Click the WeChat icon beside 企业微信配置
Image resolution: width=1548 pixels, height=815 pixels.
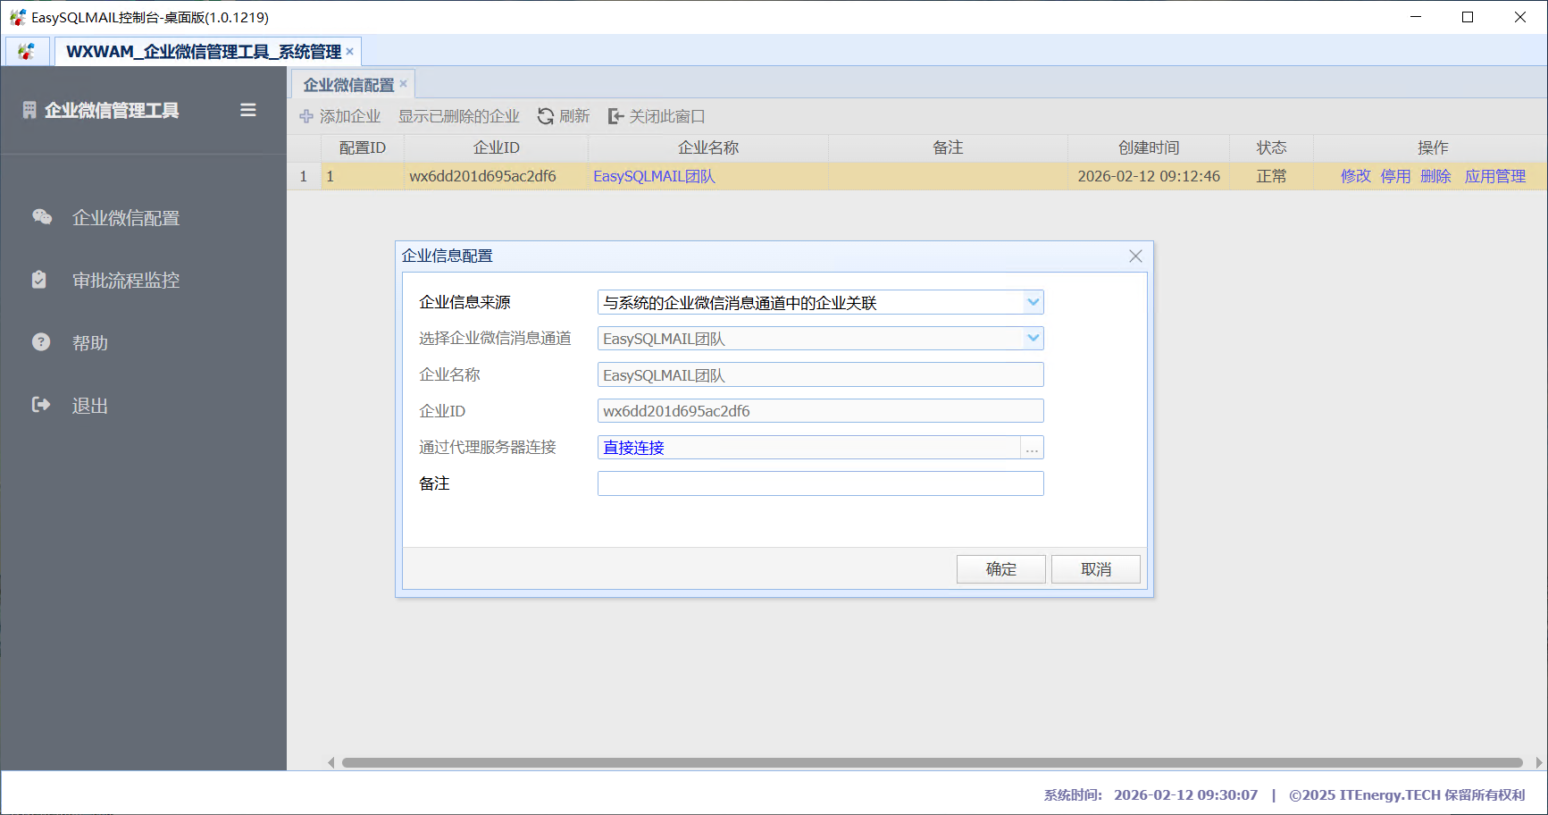click(41, 217)
